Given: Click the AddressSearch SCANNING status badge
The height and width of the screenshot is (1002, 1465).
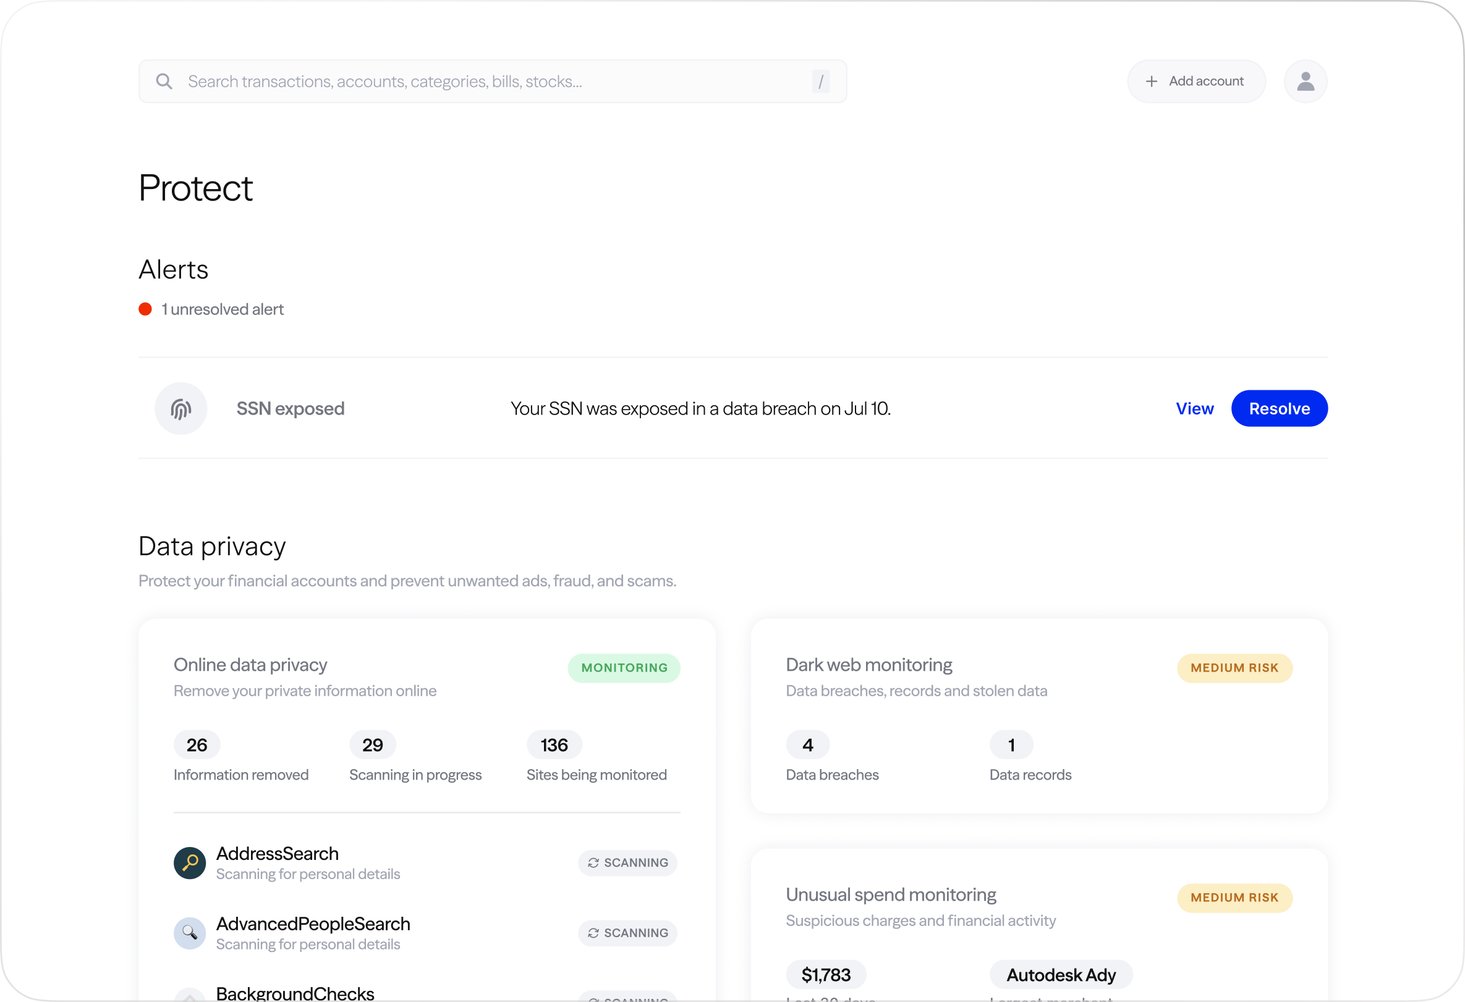Looking at the screenshot, I should 627,863.
